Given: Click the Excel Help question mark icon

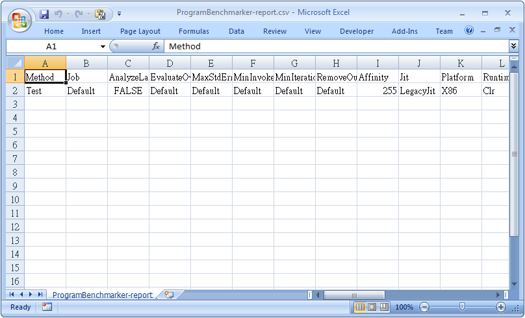Looking at the screenshot, I should (469, 31).
